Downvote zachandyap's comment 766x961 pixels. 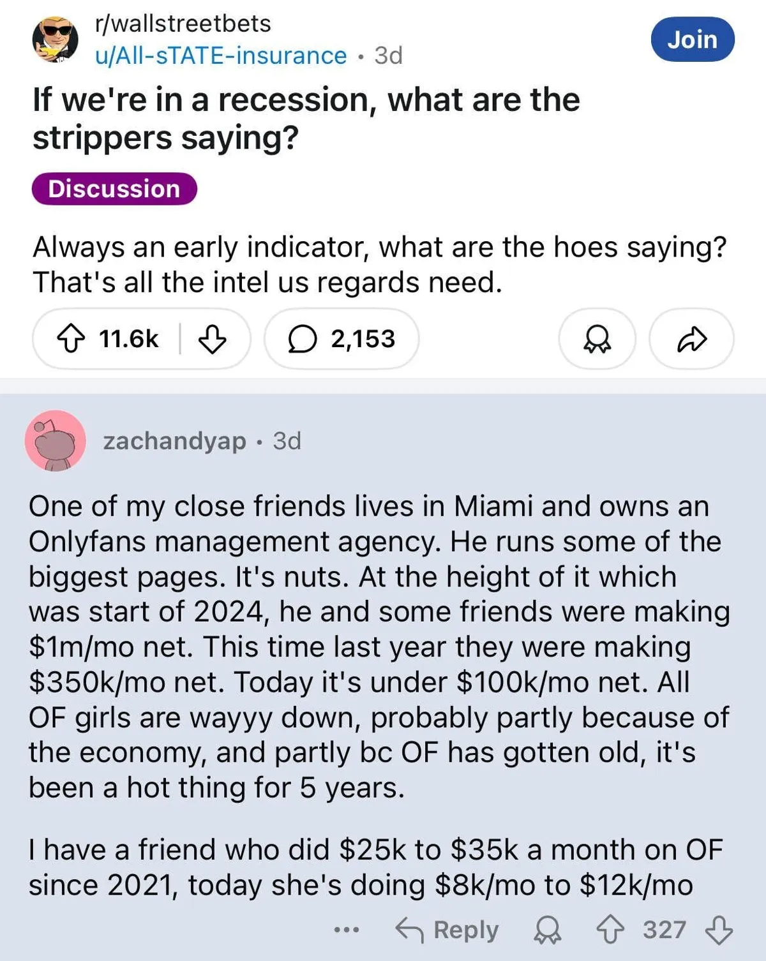click(x=719, y=930)
